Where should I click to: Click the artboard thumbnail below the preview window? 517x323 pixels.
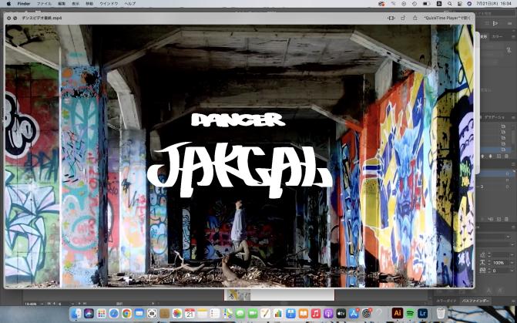(x=237, y=294)
